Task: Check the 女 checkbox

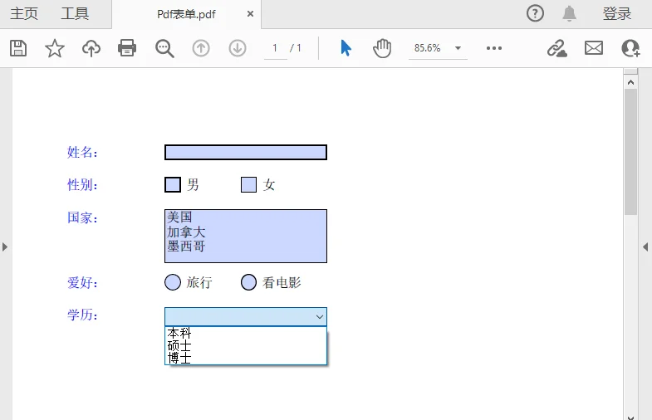Action: coord(248,184)
